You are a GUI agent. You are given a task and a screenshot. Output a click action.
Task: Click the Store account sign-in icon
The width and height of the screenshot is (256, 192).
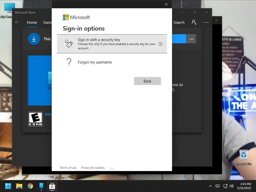(x=194, y=22)
